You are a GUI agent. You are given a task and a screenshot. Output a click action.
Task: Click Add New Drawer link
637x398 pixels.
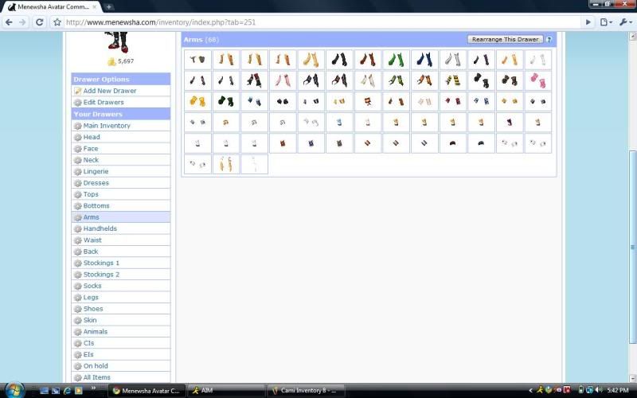click(110, 91)
